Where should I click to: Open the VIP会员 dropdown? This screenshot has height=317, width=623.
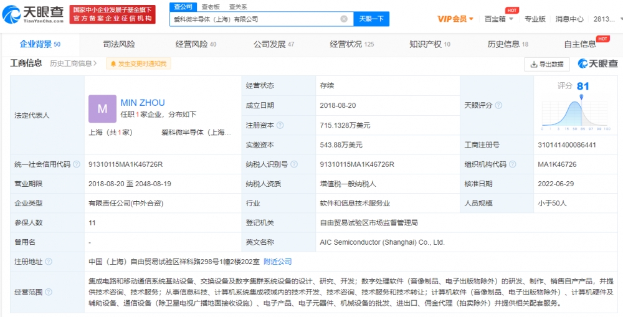pos(455,19)
